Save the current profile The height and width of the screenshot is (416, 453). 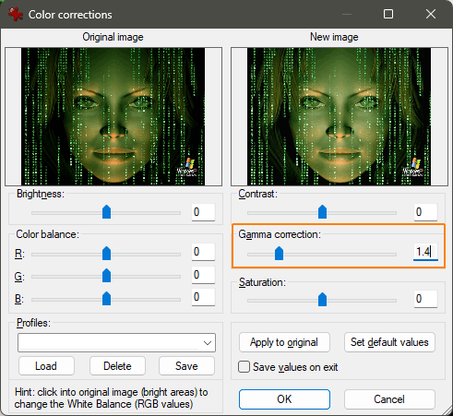186,366
